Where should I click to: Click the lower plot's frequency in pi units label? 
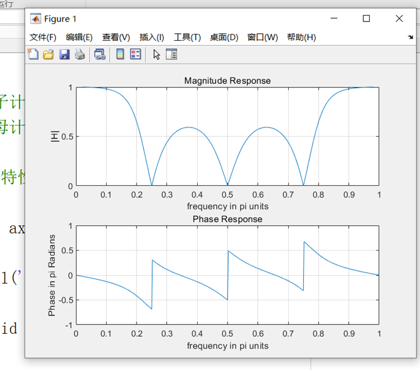pos(228,346)
